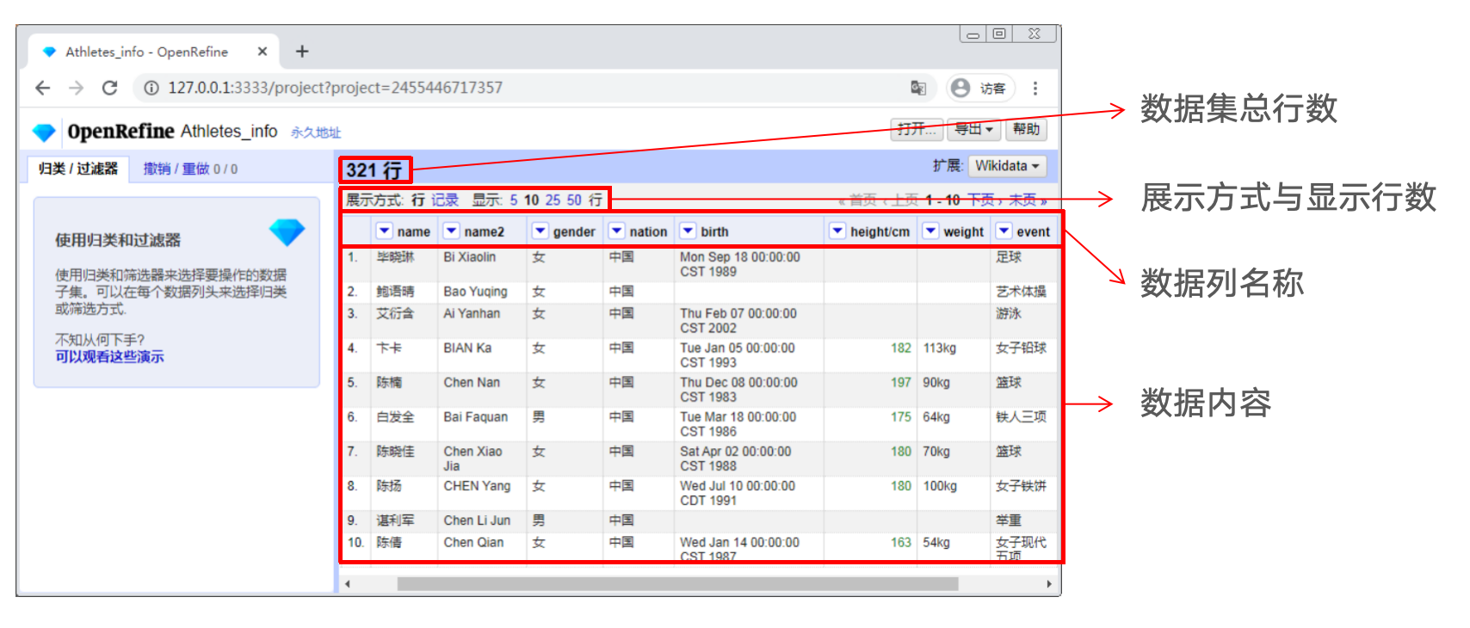Click the site info icon in address bar
1470x628 pixels.
click(x=151, y=88)
